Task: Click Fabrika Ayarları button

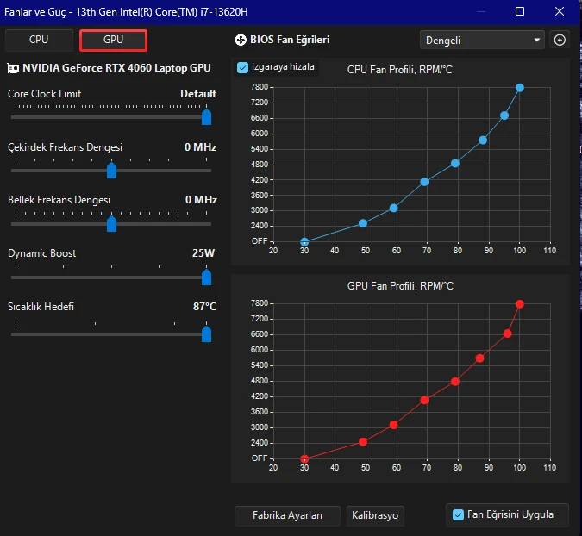Action: tap(287, 515)
